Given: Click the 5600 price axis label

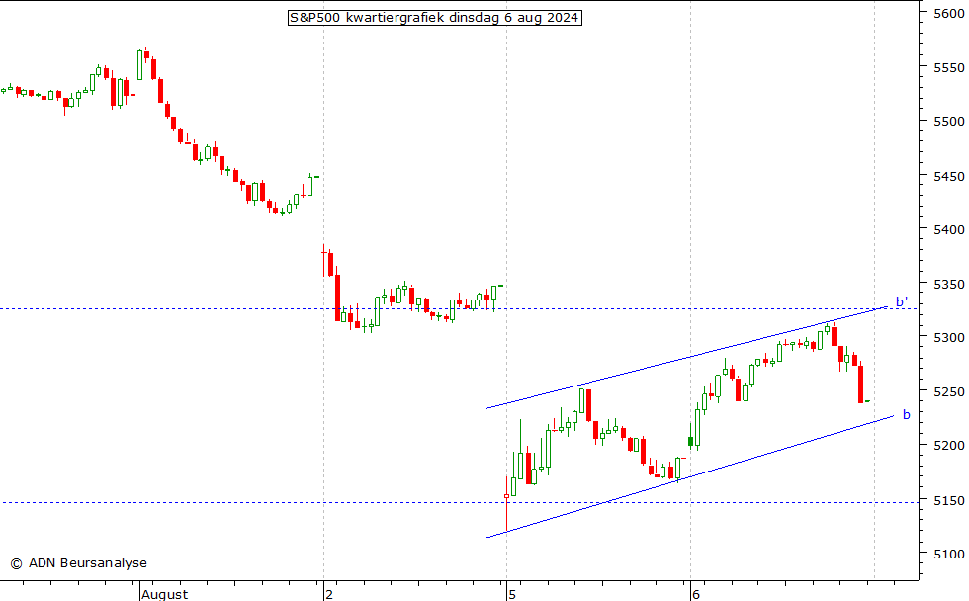Looking at the screenshot, I should coord(949,13).
